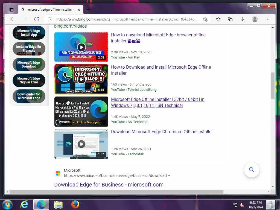Screen dimensions: 280x210
Task: Click 'YouTube › Techdidak' source text
Action: pyautogui.click(x=127, y=154)
